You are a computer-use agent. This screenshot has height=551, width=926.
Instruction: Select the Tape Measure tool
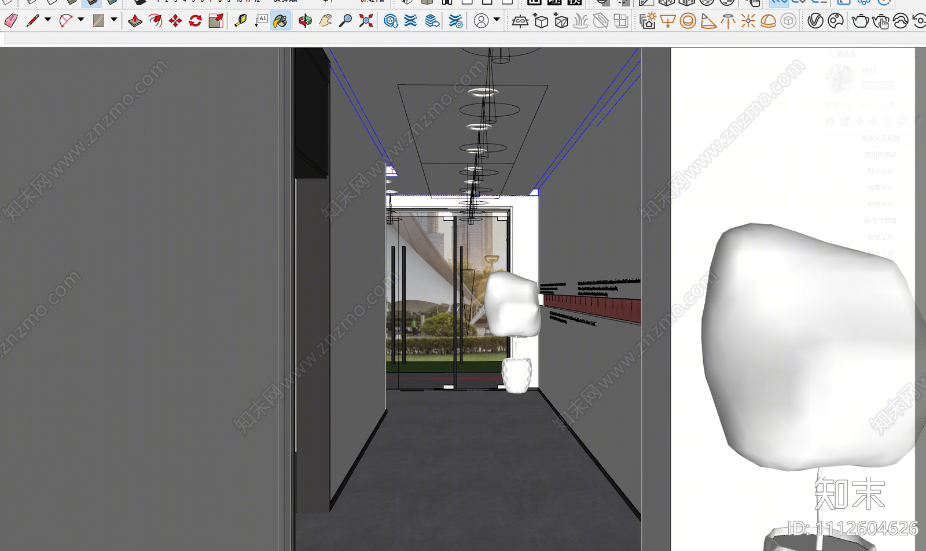coord(240,21)
